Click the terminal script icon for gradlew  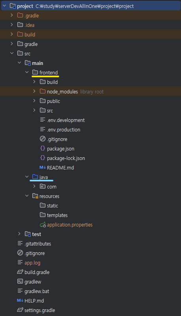click(20, 281)
